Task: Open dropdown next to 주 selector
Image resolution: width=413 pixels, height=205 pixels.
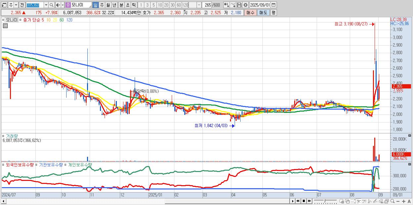Action: click(x=16, y=5)
